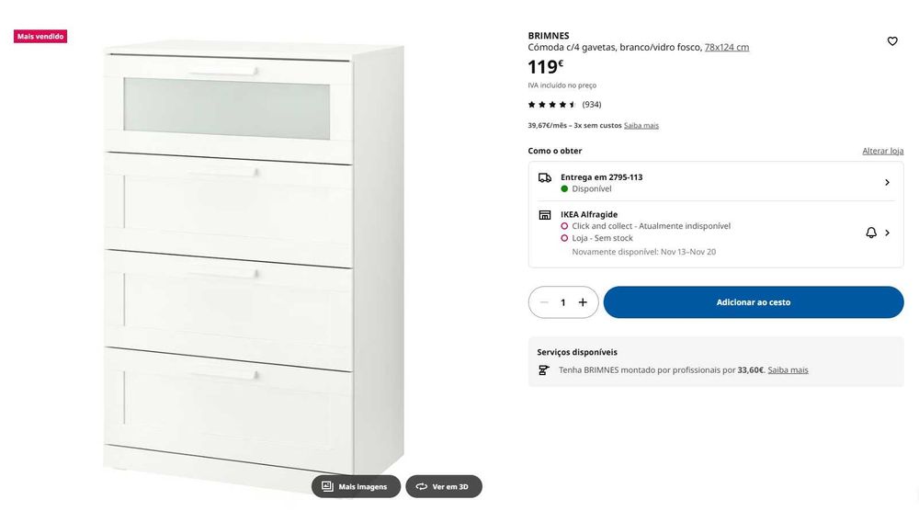The height and width of the screenshot is (511, 919).
Task: Add product to favorites with heart icon
Action: [892, 41]
